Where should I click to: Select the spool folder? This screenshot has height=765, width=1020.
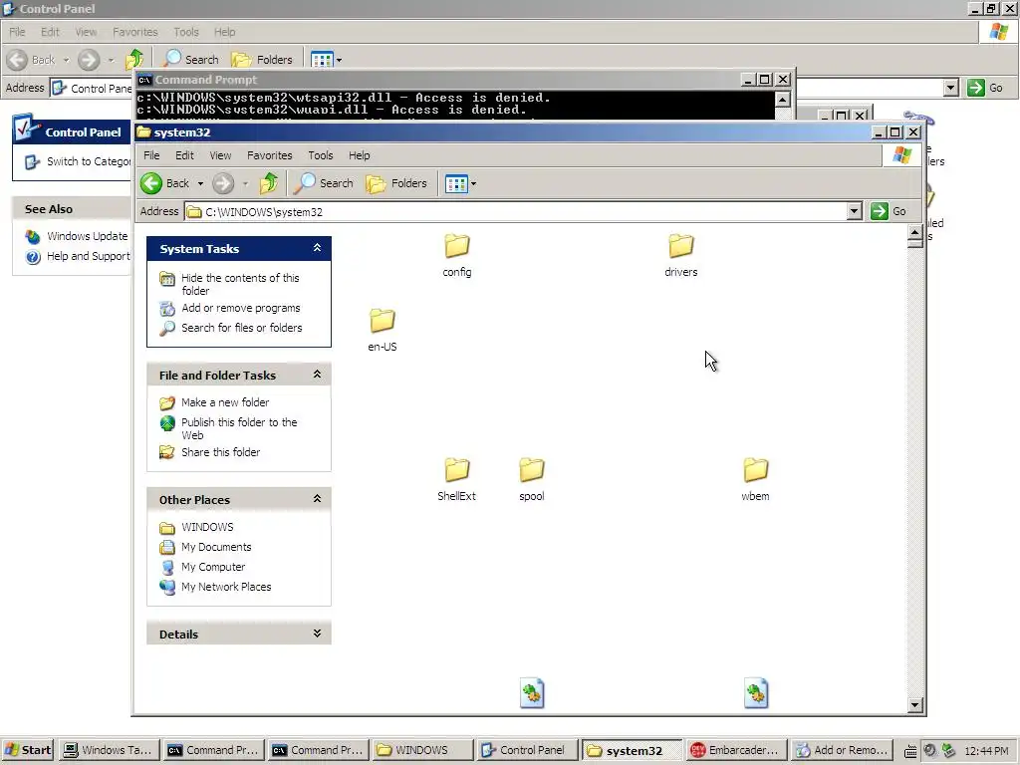pos(532,479)
